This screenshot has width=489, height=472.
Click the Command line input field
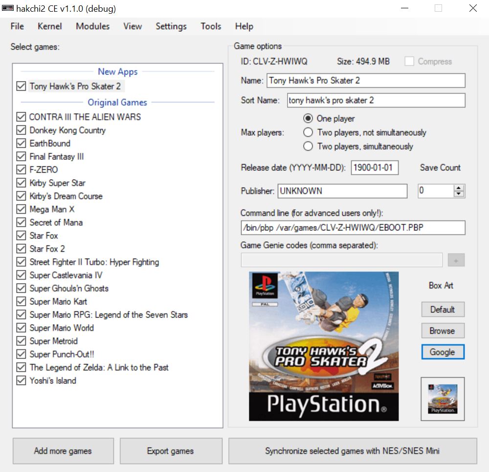353,227
